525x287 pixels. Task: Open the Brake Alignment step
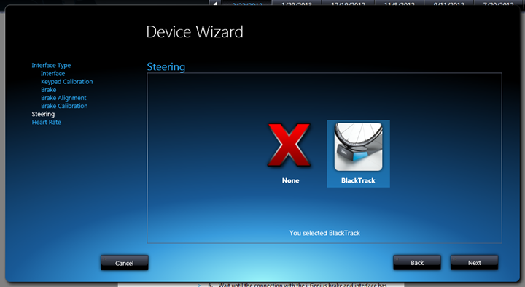(x=63, y=98)
